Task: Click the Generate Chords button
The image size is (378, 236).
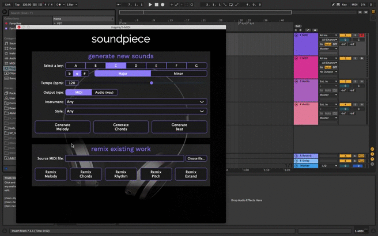Action: [121, 127]
